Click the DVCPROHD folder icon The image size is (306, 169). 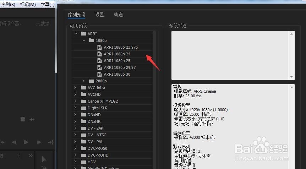83,155
